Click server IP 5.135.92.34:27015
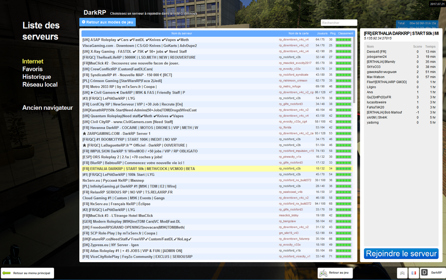Viewport: 446px width, 280px height. 378,38
